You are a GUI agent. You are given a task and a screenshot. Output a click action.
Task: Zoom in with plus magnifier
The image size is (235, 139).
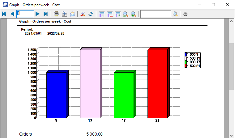pos(134,14)
